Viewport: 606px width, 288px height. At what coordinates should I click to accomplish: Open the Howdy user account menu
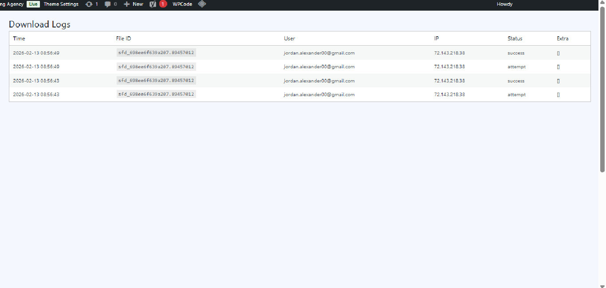tap(504, 4)
